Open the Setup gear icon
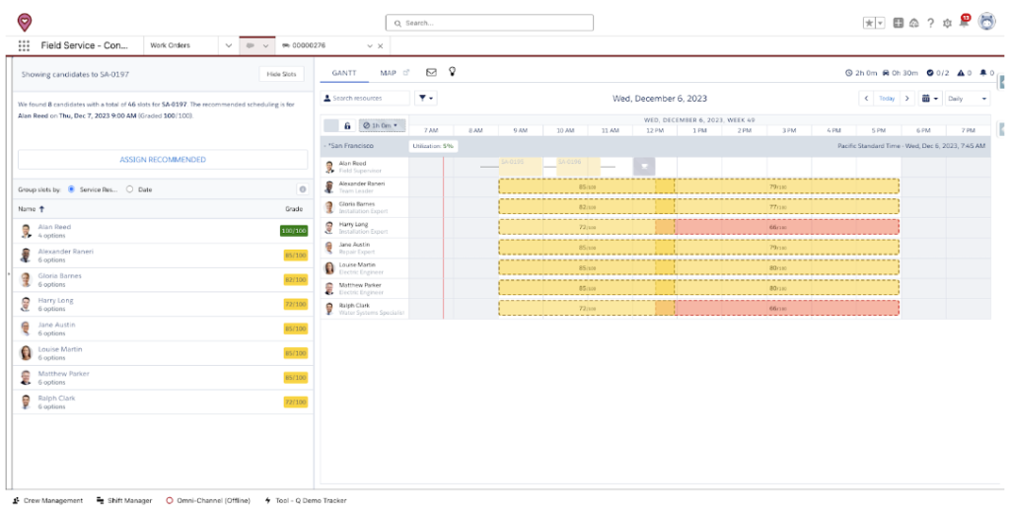 pos(947,24)
